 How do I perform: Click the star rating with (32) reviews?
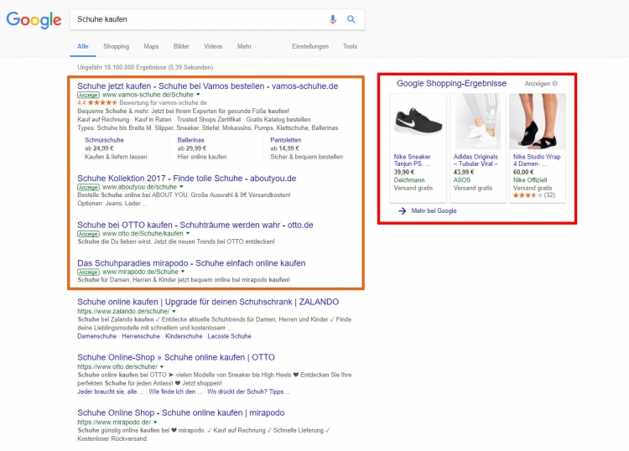point(534,195)
